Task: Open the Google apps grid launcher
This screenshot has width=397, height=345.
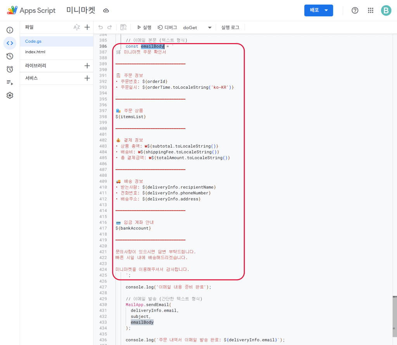Action: pyautogui.click(x=371, y=10)
